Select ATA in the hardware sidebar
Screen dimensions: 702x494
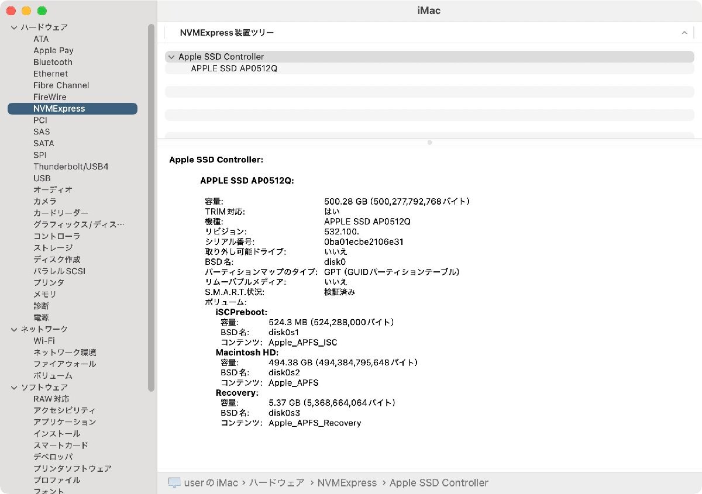[x=41, y=39]
